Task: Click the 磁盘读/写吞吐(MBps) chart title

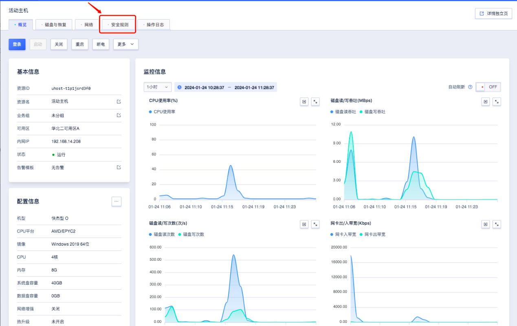Action: pos(351,100)
